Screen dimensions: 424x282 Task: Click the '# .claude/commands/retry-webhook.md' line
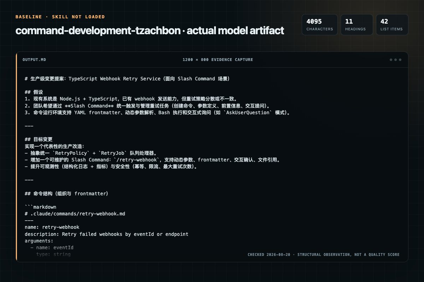[75, 214]
